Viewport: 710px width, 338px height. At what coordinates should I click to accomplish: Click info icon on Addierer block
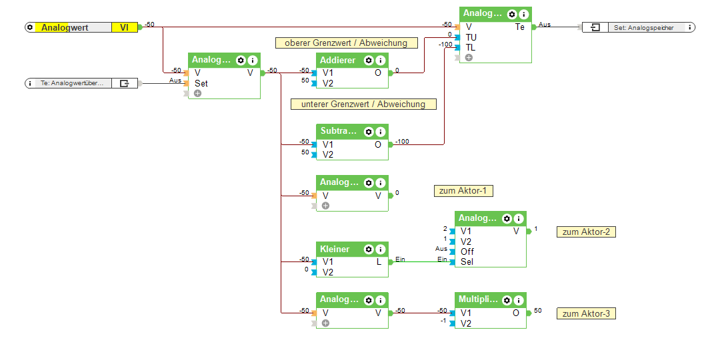click(381, 60)
